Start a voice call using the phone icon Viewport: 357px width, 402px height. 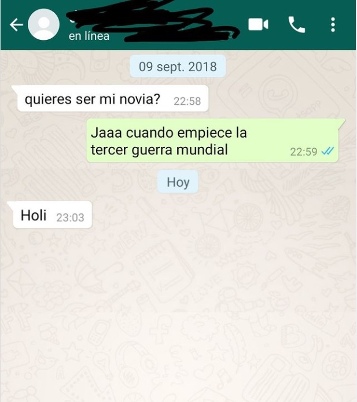297,25
